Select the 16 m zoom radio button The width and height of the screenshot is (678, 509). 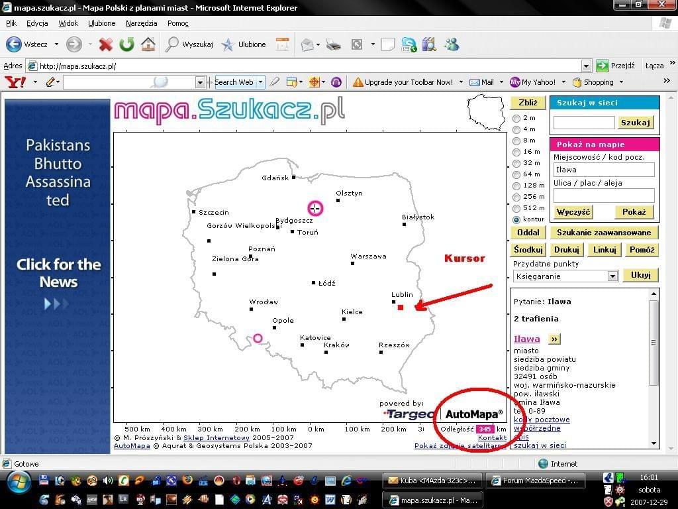[516, 152]
